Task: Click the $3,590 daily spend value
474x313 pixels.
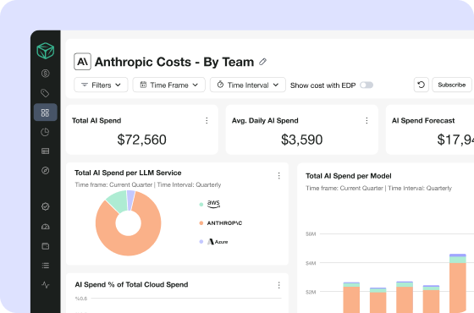Action: click(301, 140)
